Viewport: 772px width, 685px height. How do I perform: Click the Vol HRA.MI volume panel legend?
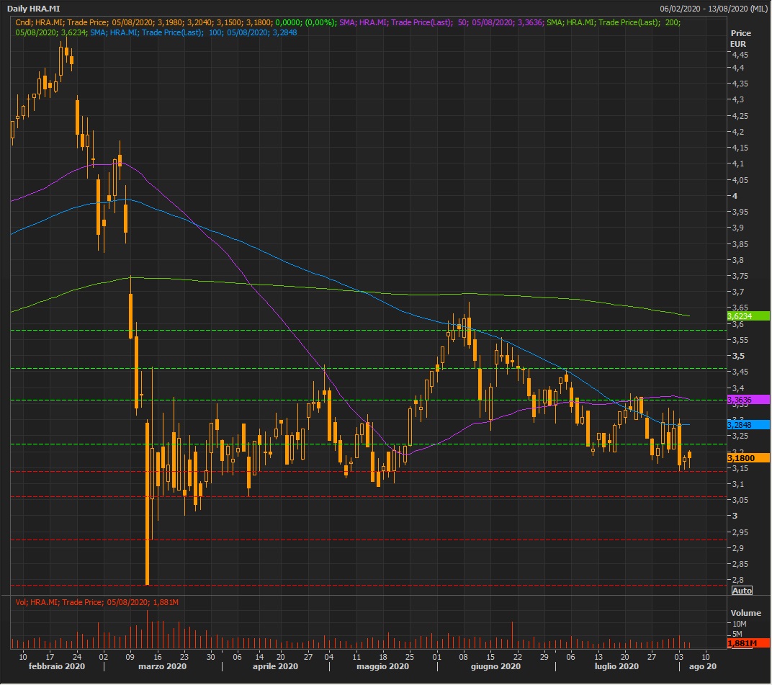coord(96,602)
